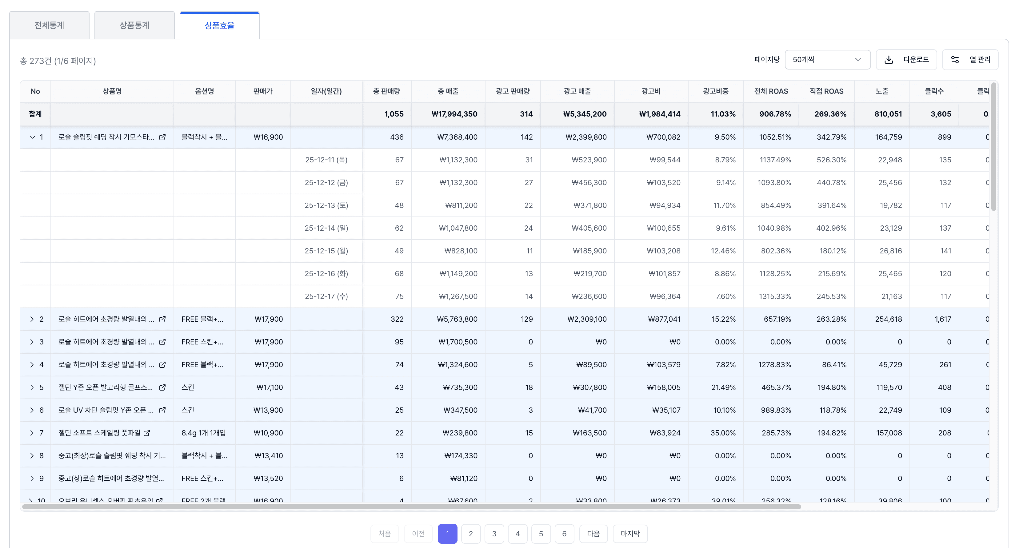Switch to the 전체통계 tab
The image size is (1011, 548).
(x=50, y=26)
